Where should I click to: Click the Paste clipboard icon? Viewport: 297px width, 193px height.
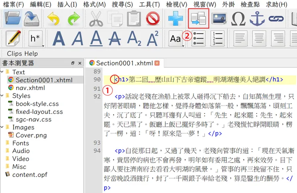[x=134, y=18]
